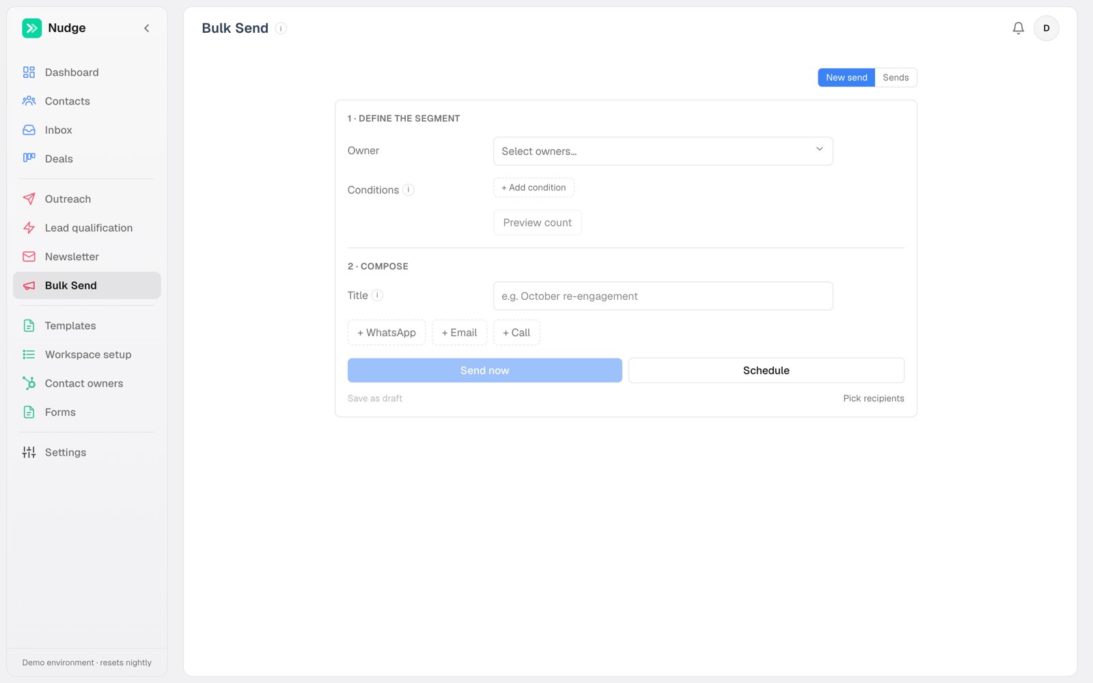Select Bulk Send in sidebar
This screenshot has height=683, width=1093.
pyautogui.click(x=87, y=285)
